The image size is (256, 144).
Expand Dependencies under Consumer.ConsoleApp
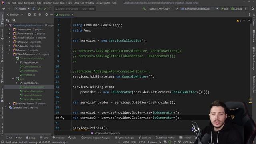(17, 62)
